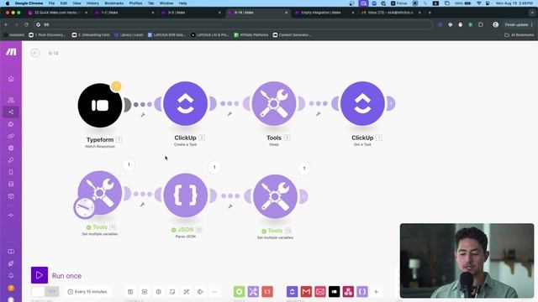Open the ClickUp Get a Task module
Image resolution: width=538 pixels, height=302 pixels.
pyautogui.click(x=362, y=103)
